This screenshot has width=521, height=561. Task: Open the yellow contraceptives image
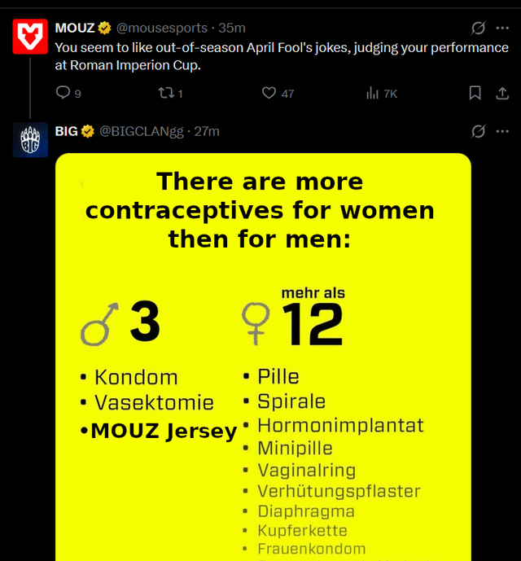click(x=263, y=358)
